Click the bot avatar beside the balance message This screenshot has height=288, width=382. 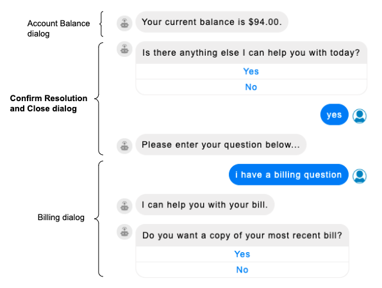[124, 24]
